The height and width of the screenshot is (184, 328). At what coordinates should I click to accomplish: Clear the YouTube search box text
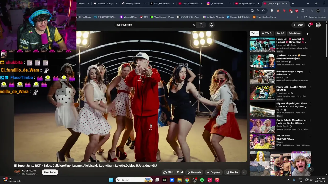(x=194, y=25)
